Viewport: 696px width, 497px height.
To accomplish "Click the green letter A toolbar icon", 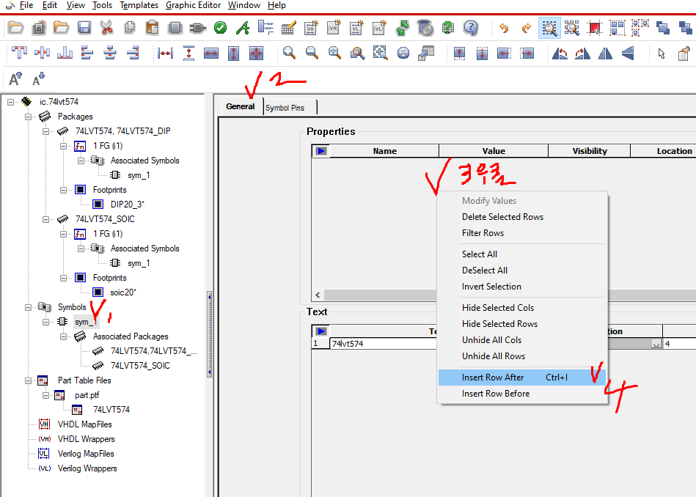I will [242, 28].
